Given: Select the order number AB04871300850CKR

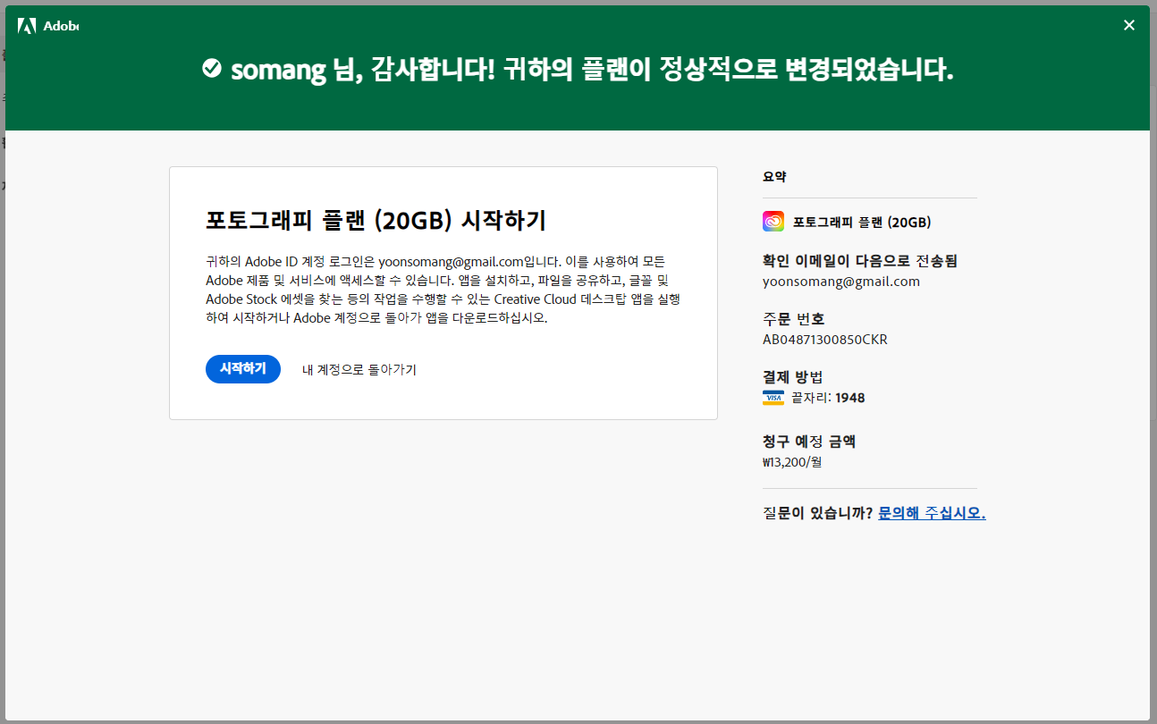Looking at the screenshot, I should pyautogui.click(x=825, y=340).
